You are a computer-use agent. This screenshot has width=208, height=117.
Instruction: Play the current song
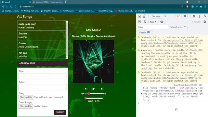[x=94, y=89]
